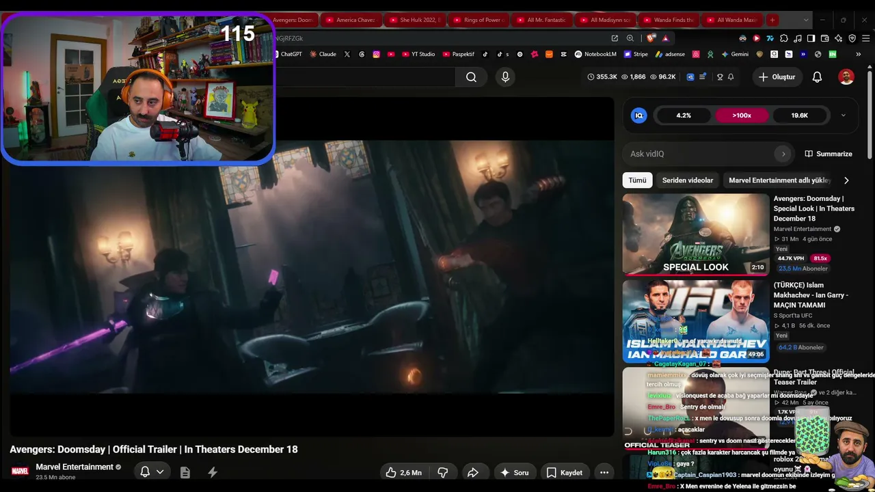Open Stripe bookmark
The height and width of the screenshot is (492, 875).
pyautogui.click(x=636, y=54)
